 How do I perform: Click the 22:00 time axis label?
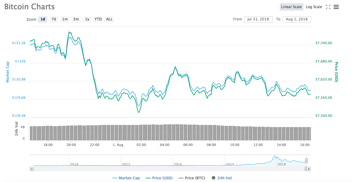point(95,145)
